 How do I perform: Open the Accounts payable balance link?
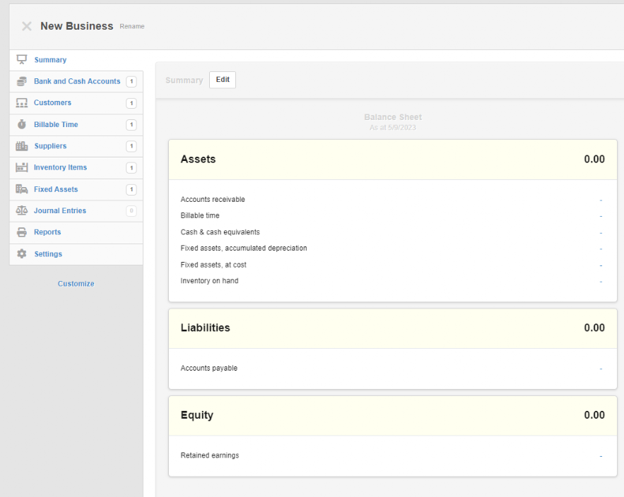point(601,369)
